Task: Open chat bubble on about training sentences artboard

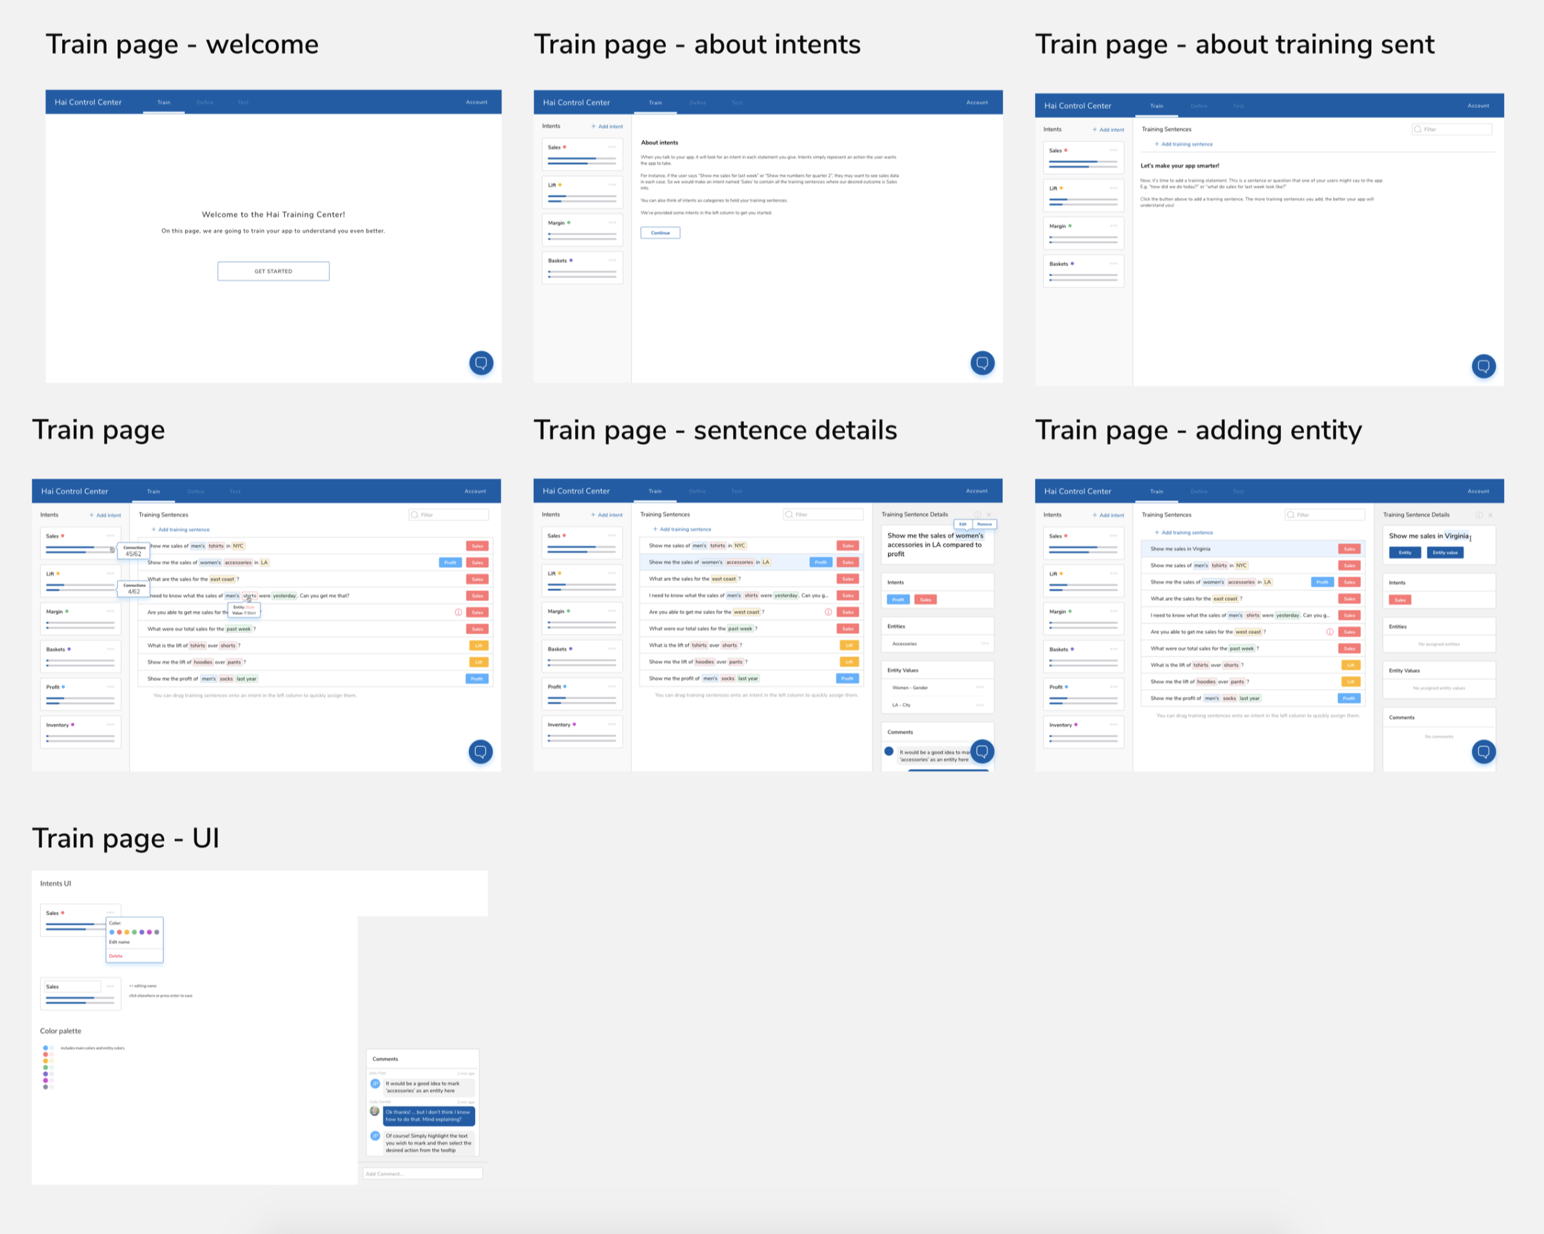Action: [x=1483, y=366]
